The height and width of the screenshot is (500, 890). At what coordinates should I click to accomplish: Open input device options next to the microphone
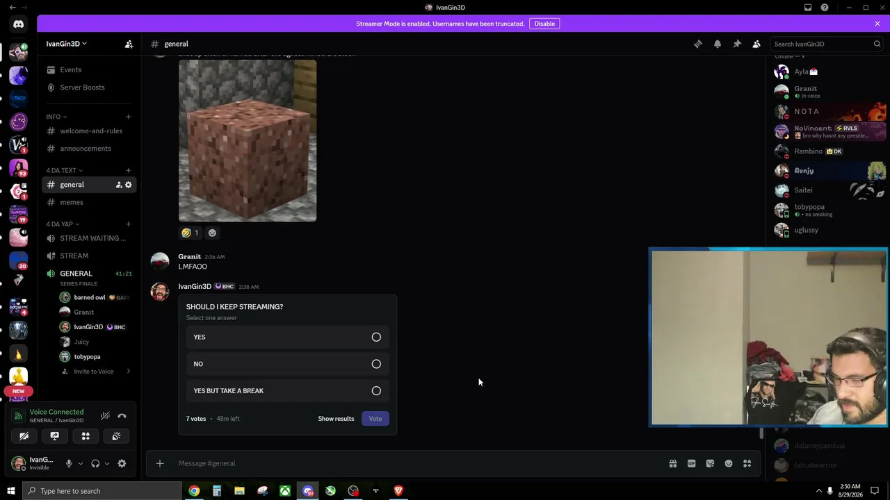[x=81, y=463]
